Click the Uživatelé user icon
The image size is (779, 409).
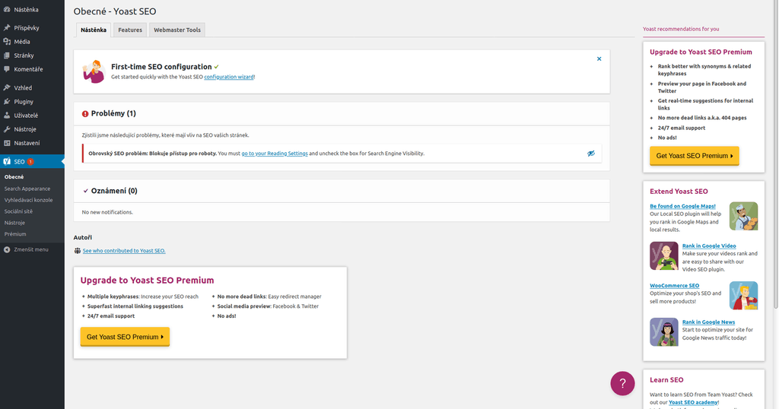7,115
